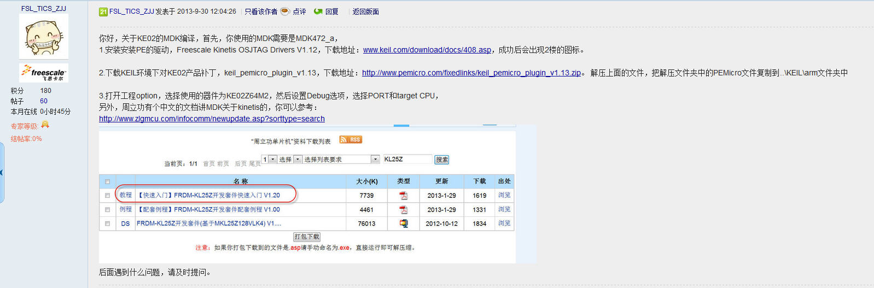Click 只看该作者 link
874x288 pixels.
point(261,11)
